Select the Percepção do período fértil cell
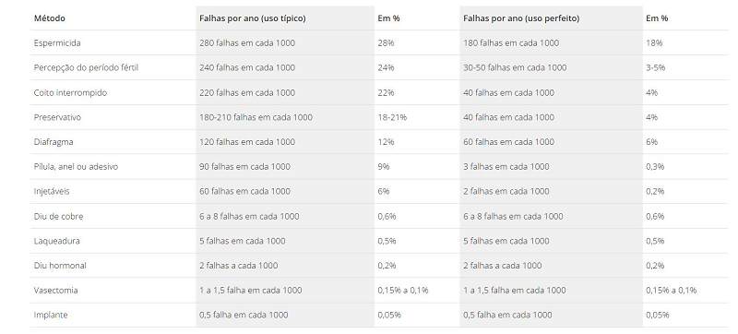Viewport: 738px width, 334px height. tap(86, 67)
